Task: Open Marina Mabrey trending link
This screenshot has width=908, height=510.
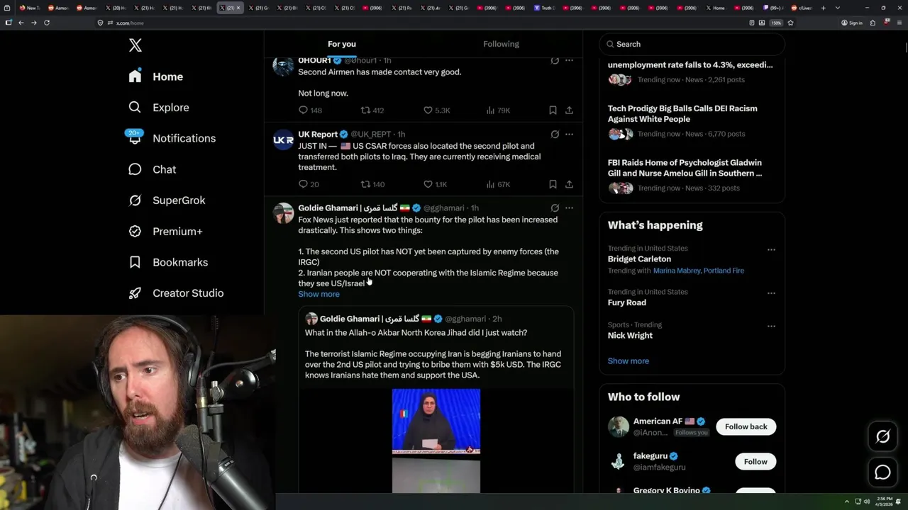Action: [675, 271]
